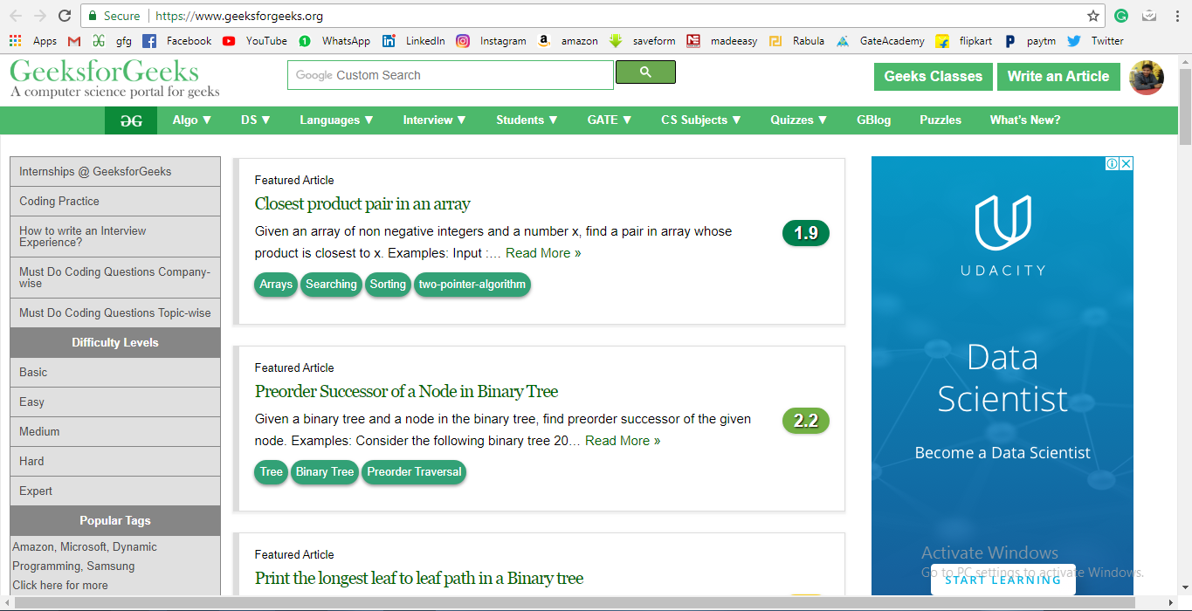Open the CS Subjects dropdown

click(x=700, y=120)
